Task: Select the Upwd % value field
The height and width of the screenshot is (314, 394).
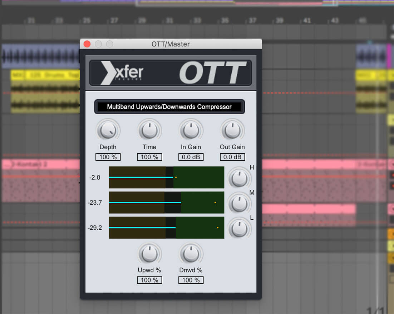Action: 149,280
